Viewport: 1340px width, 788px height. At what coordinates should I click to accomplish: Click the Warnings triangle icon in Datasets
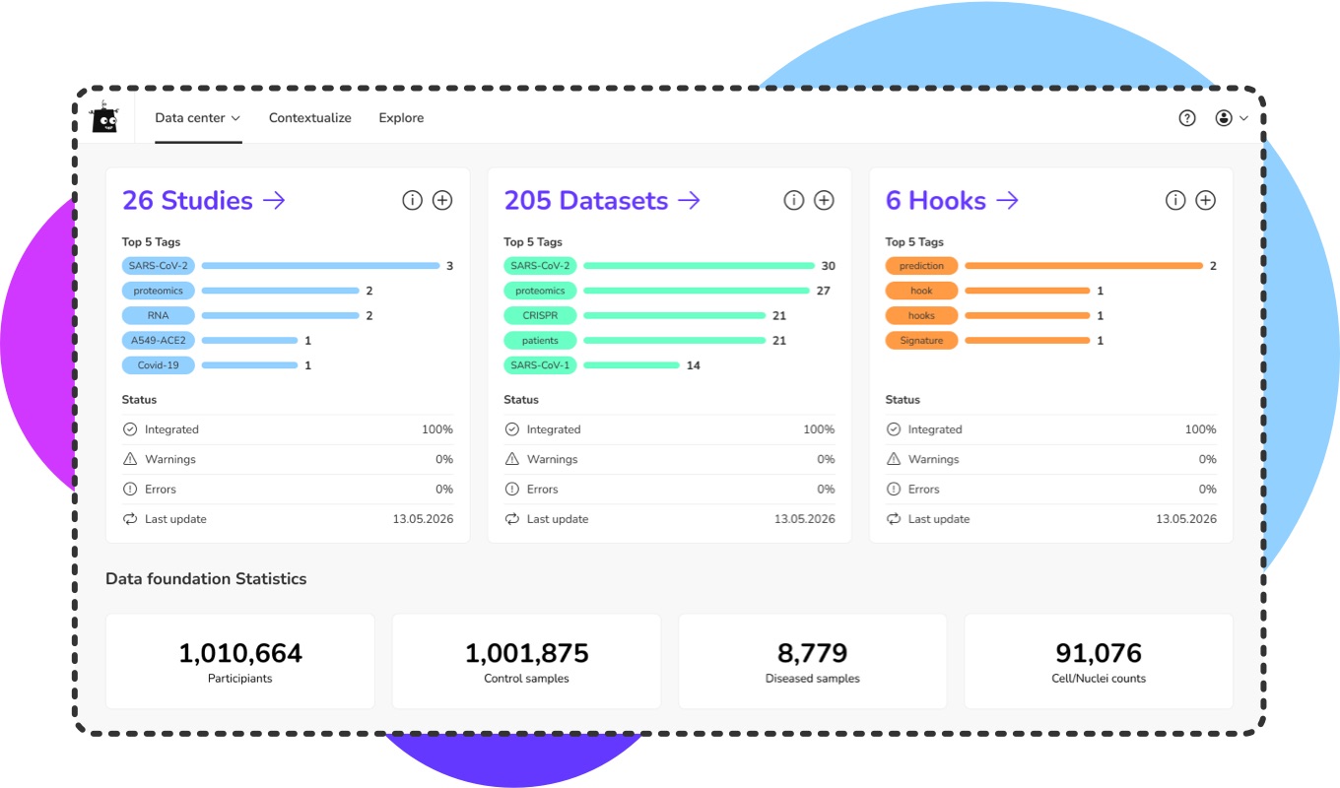pos(511,459)
